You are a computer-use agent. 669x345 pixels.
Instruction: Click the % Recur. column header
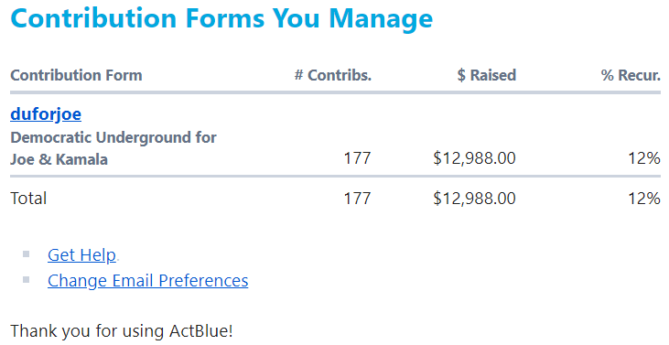(x=631, y=75)
